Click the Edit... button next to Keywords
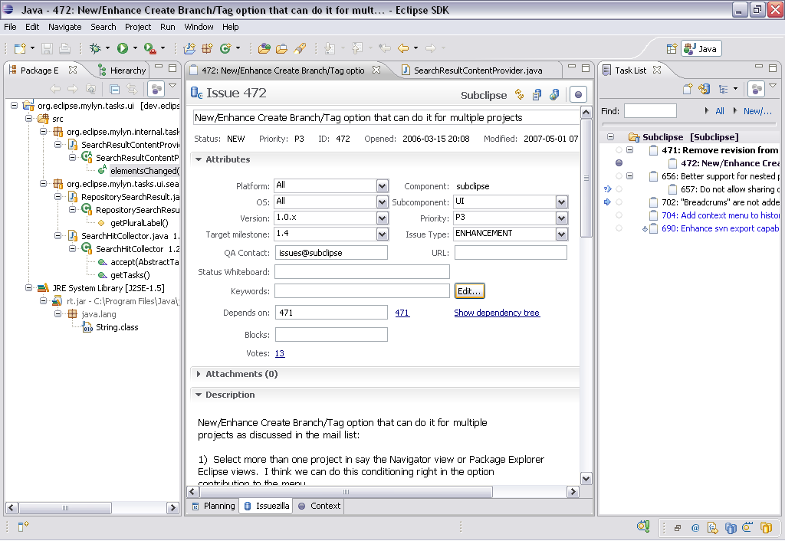This screenshot has width=785, height=541. 469,291
